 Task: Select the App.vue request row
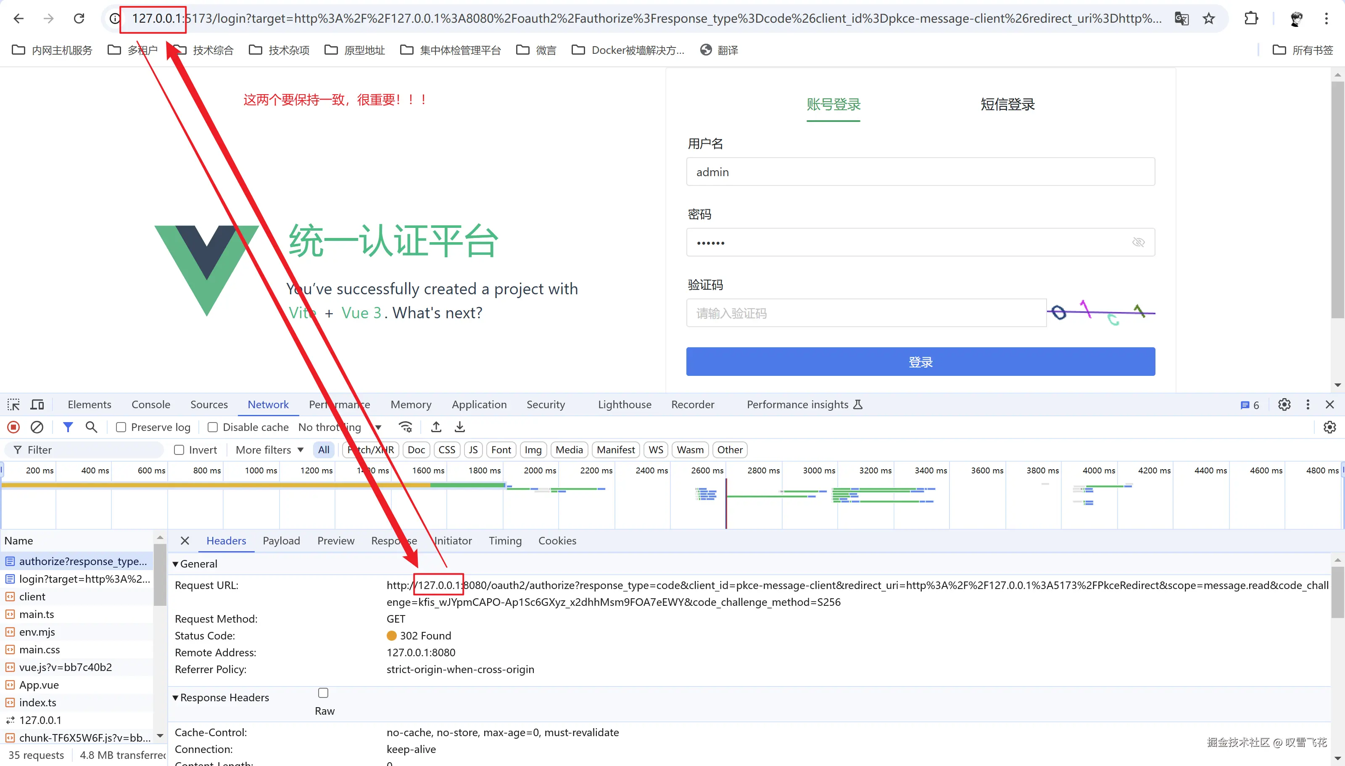point(77,685)
